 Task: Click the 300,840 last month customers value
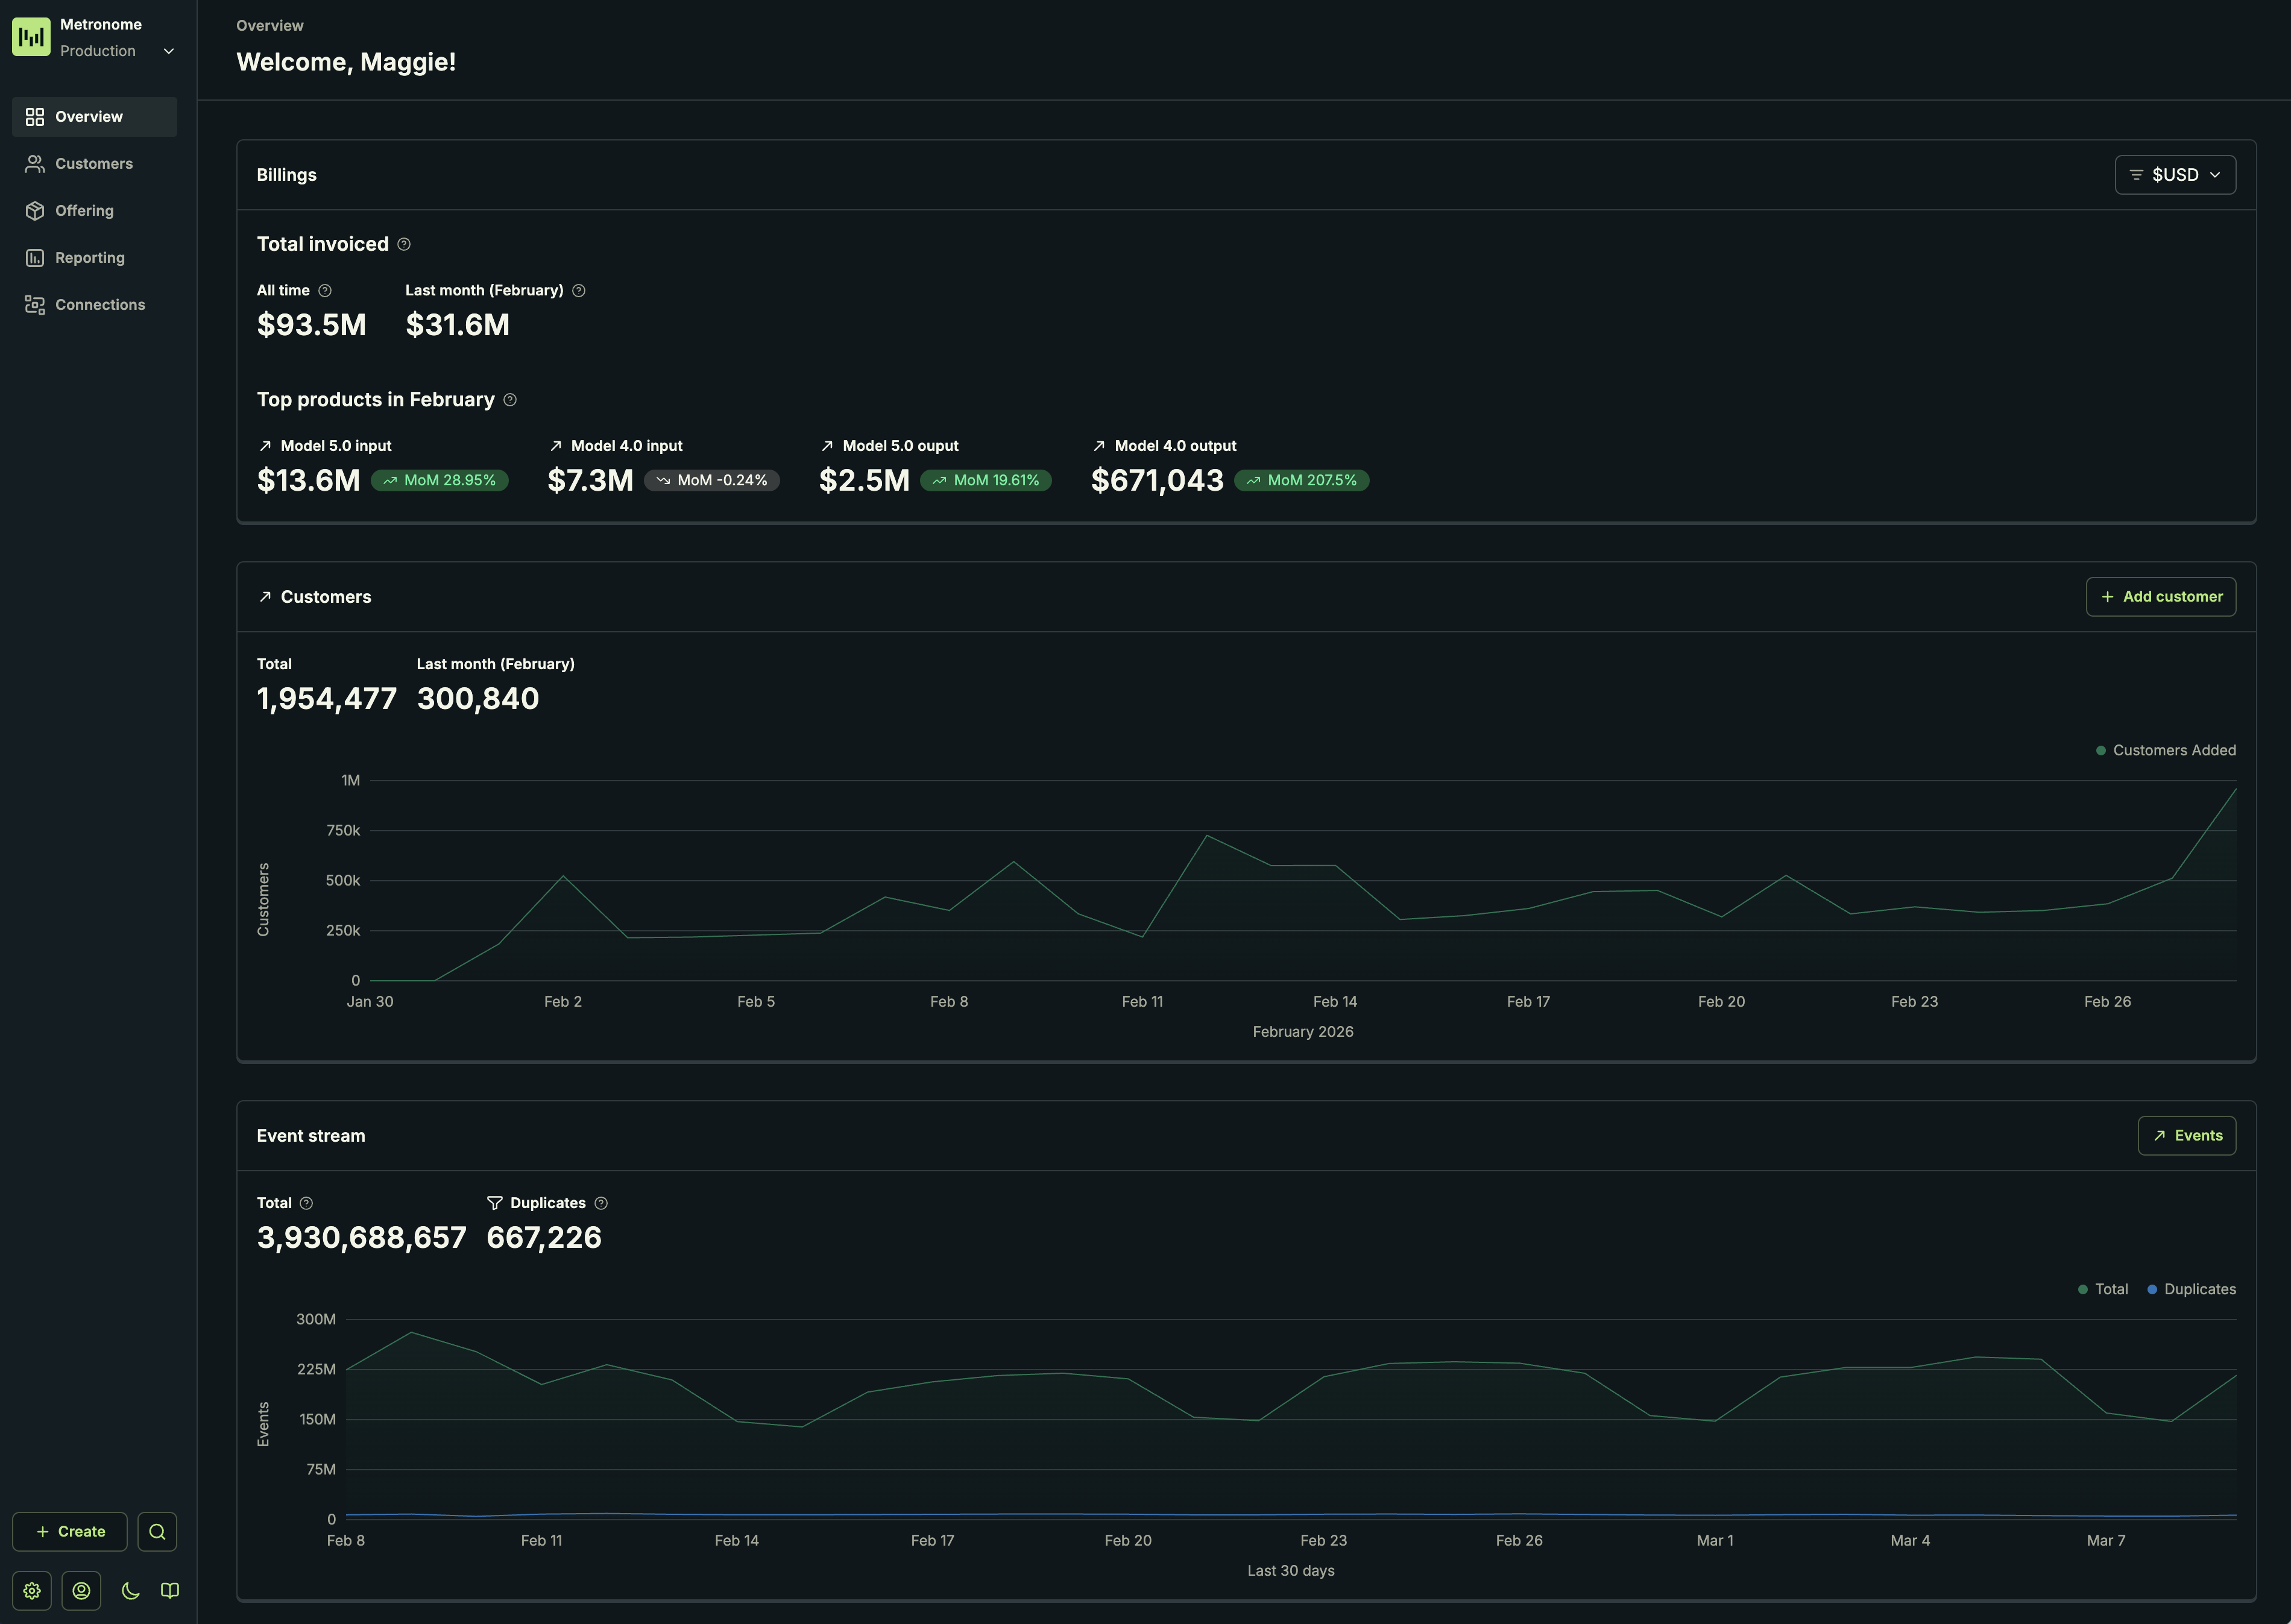coord(478,699)
